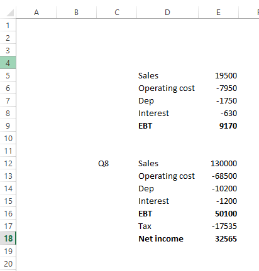Click the Dep label in row 7
The image size is (259, 271).
coord(146,101)
